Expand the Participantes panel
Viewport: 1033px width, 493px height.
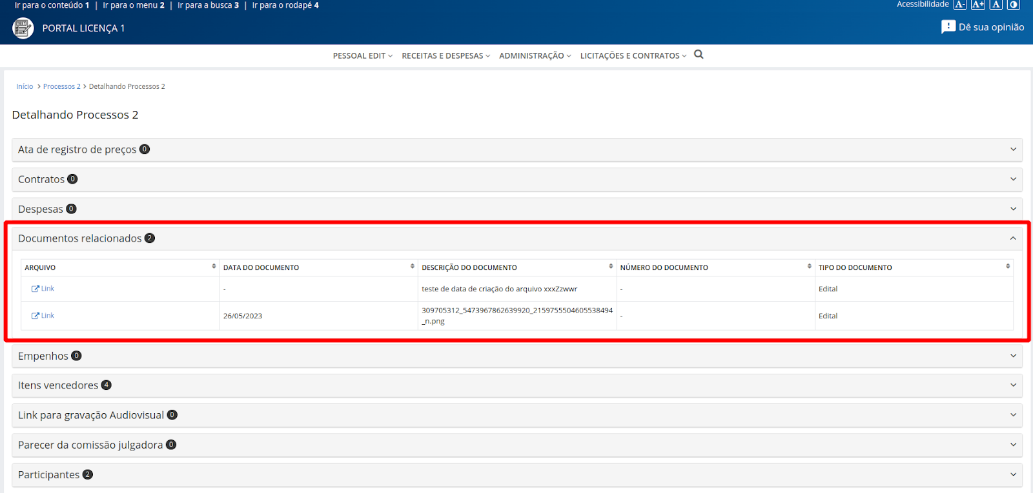(x=516, y=474)
